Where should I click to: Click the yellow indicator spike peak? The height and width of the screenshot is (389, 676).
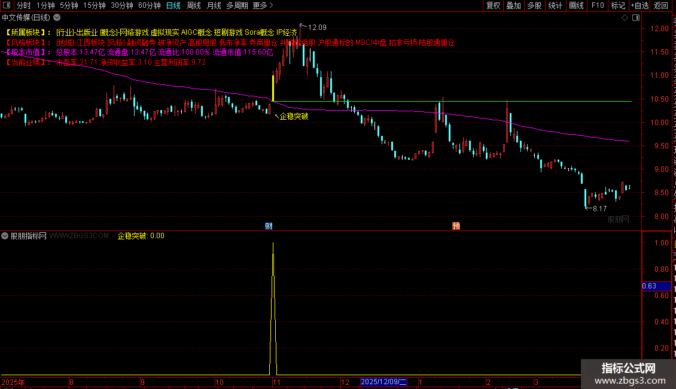pyautogui.click(x=273, y=244)
